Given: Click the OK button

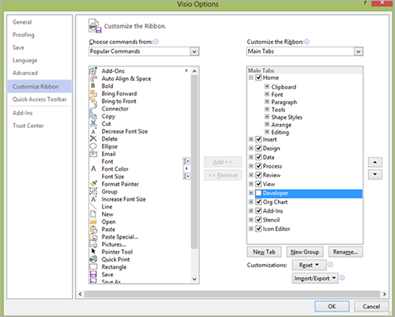Looking at the screenshot, I should pyautogui.click(x=332, y=306).
